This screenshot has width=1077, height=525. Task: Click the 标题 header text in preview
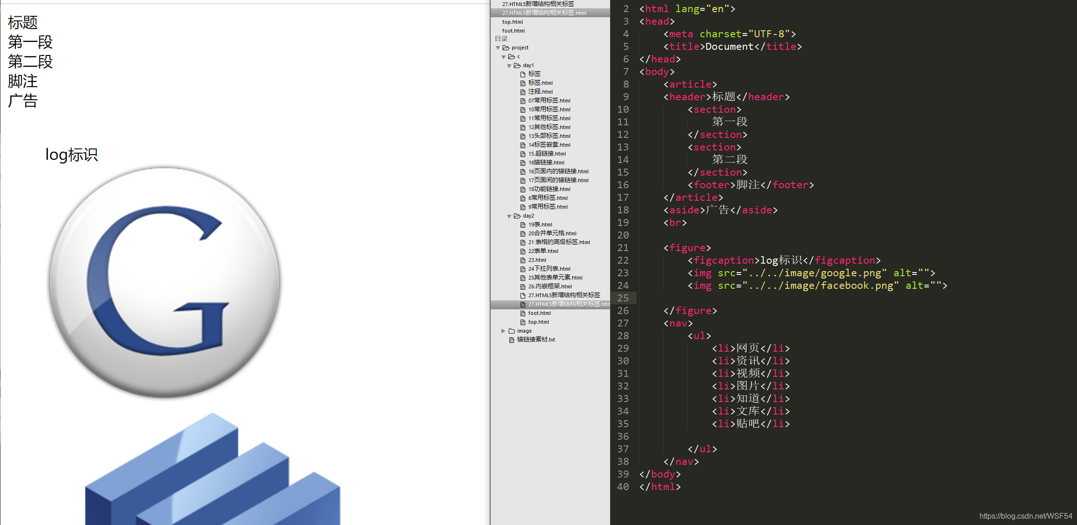[23, 22]
